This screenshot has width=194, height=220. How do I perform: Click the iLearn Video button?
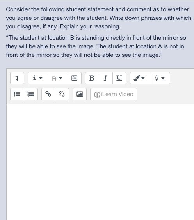click(x=114, y=94)
